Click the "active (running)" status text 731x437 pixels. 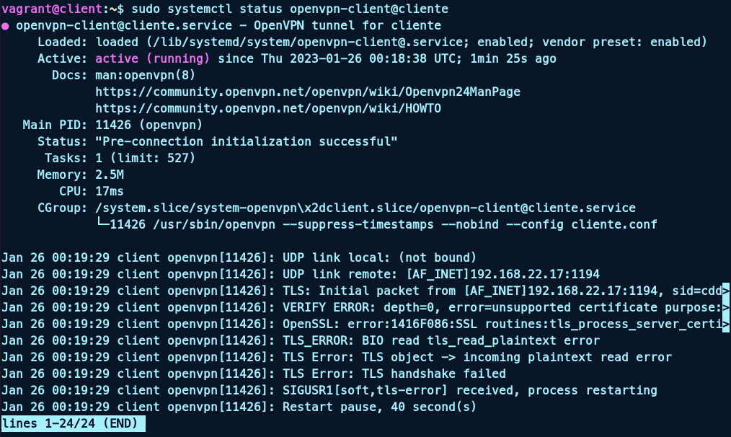152,58
